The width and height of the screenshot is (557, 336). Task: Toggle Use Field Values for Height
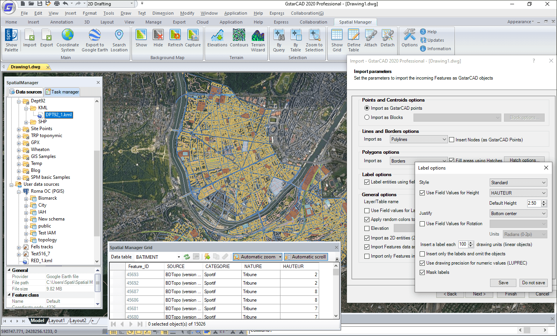422,193
